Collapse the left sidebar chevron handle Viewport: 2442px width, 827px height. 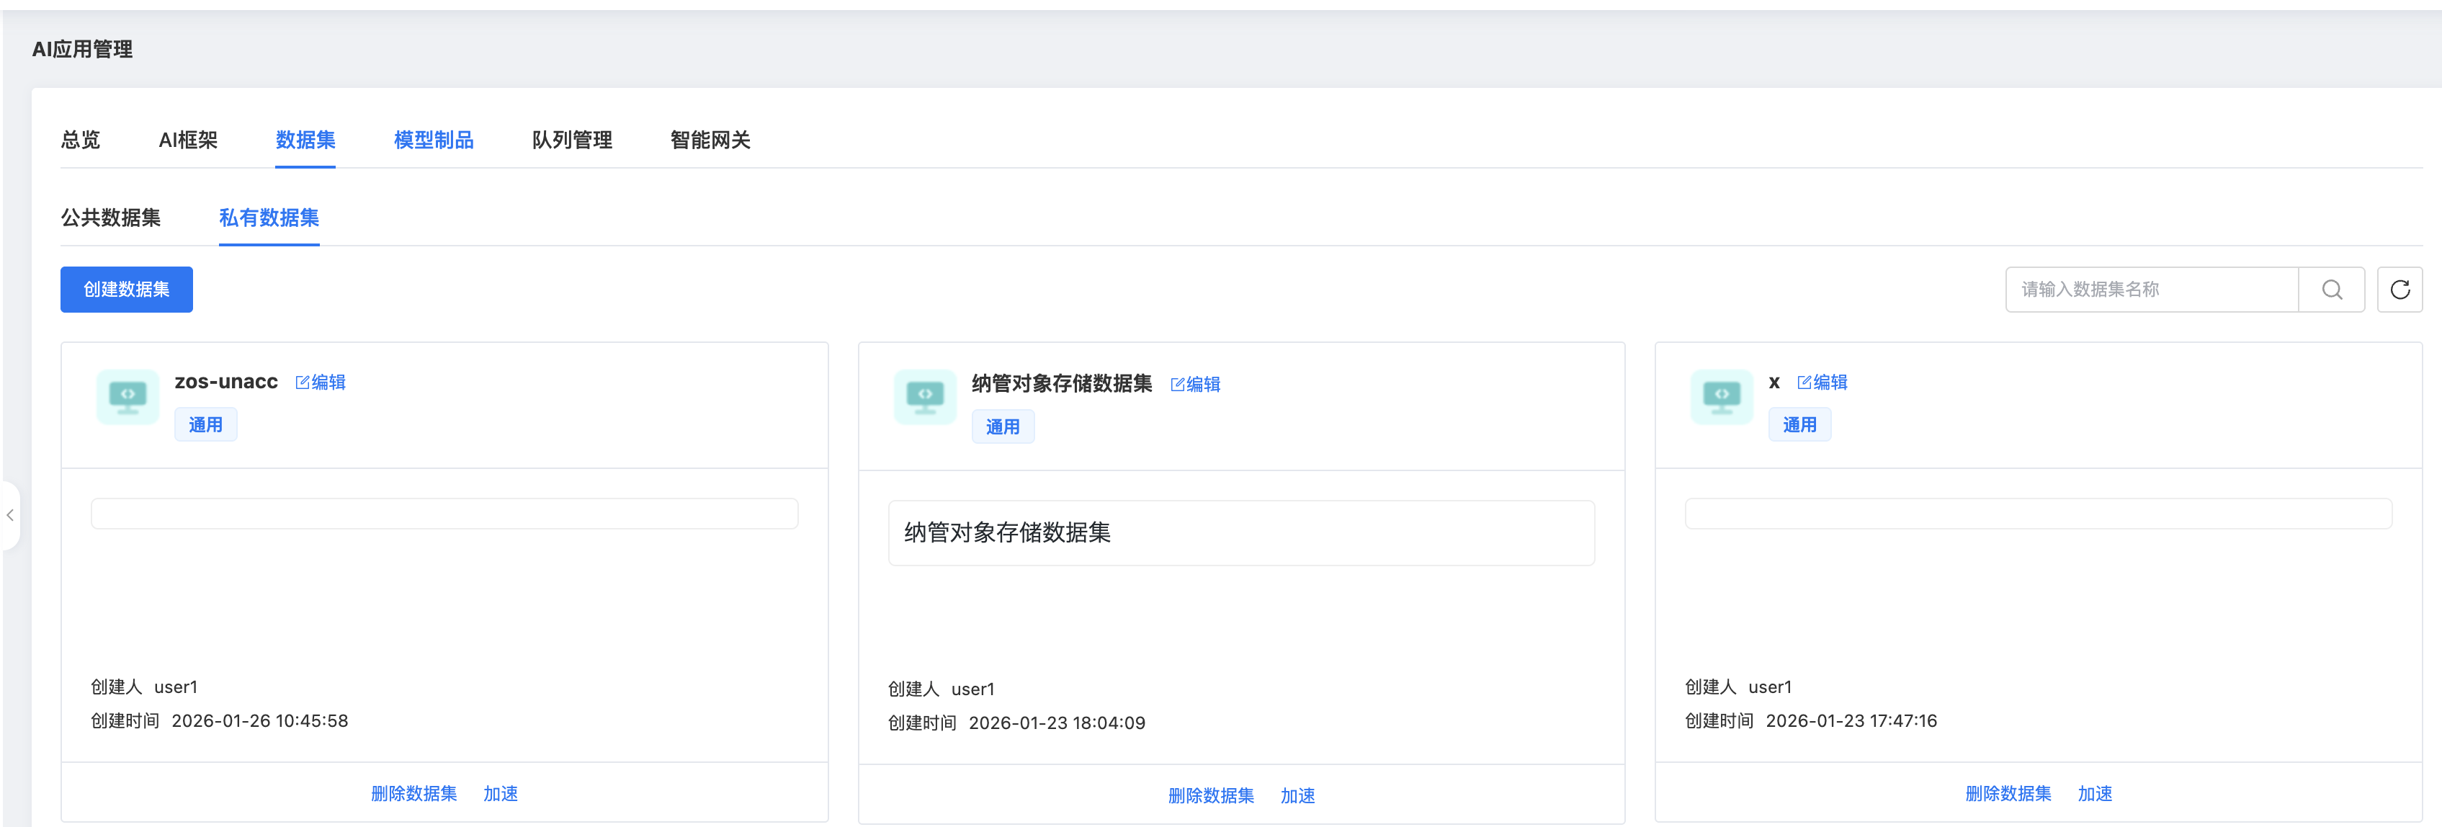[10, 515]
